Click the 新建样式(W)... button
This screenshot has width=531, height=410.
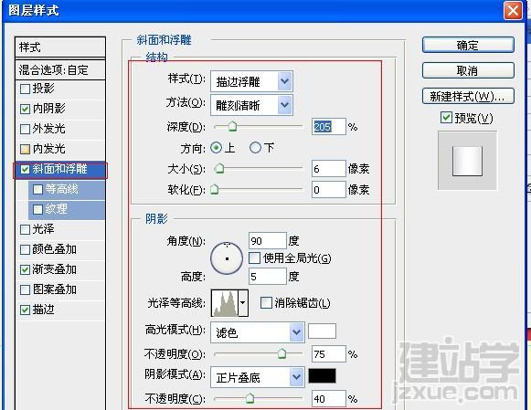(468, 97)
